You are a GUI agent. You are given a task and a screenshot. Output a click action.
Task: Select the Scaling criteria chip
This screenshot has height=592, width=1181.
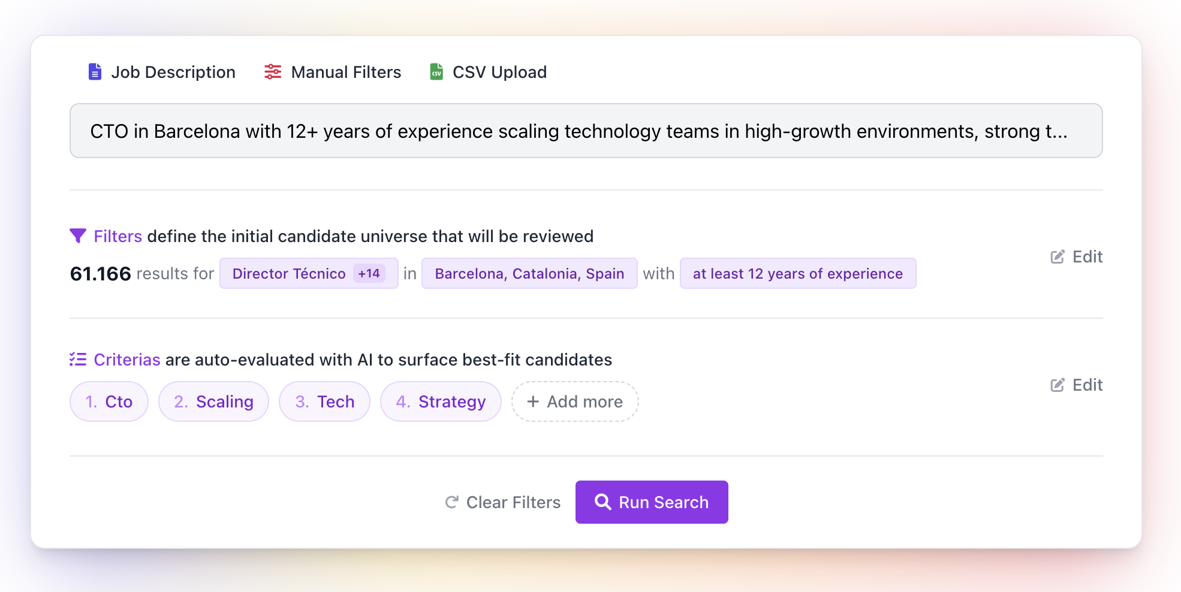coord(213,401)
